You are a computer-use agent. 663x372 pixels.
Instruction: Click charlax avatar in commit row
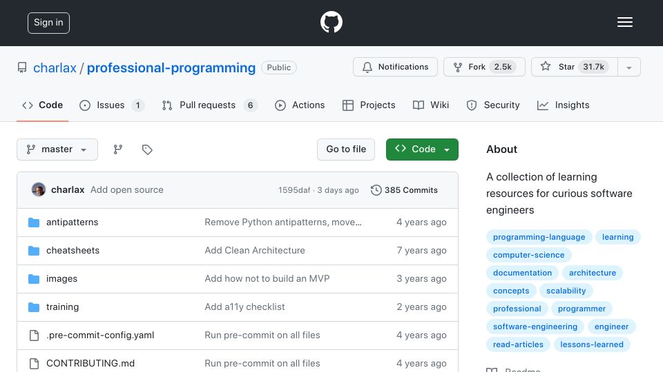pos(39,190)
